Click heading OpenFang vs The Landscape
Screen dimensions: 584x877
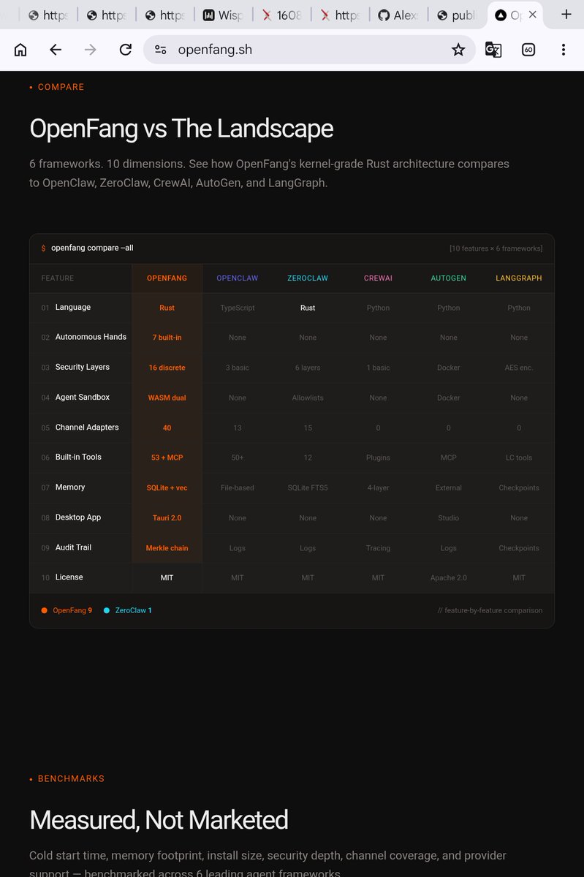coord(181,129)
